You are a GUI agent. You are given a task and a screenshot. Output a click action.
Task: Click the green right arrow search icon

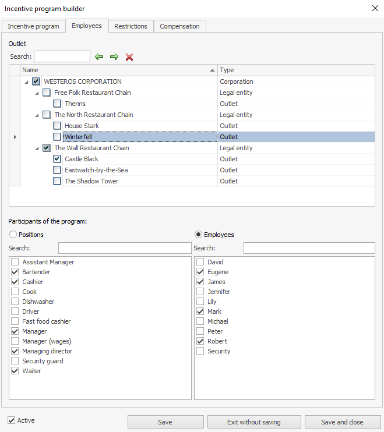(114, 57)
